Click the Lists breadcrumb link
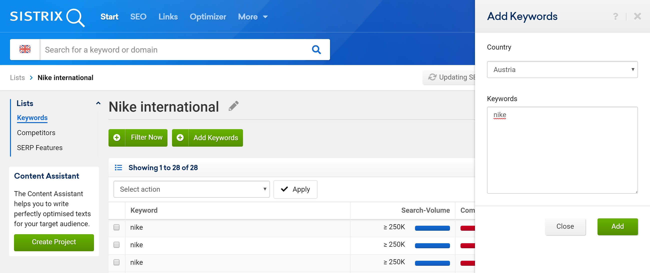Screen dimensions: 650x273 click(x=17, y=78)
